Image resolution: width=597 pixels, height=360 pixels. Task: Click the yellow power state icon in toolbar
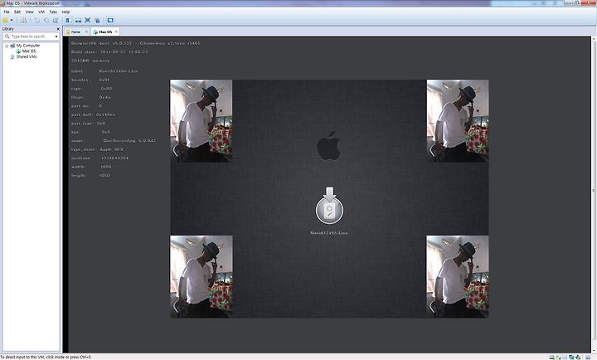[x=5, y=20]
